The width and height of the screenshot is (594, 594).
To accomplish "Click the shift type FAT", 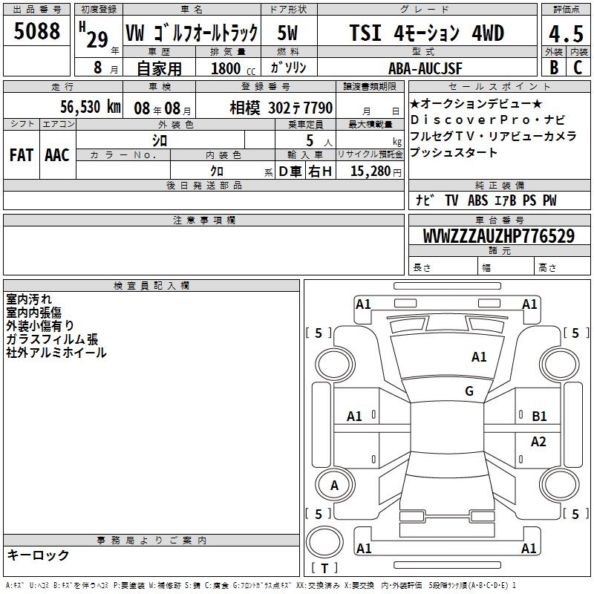I will pos(22,155).
